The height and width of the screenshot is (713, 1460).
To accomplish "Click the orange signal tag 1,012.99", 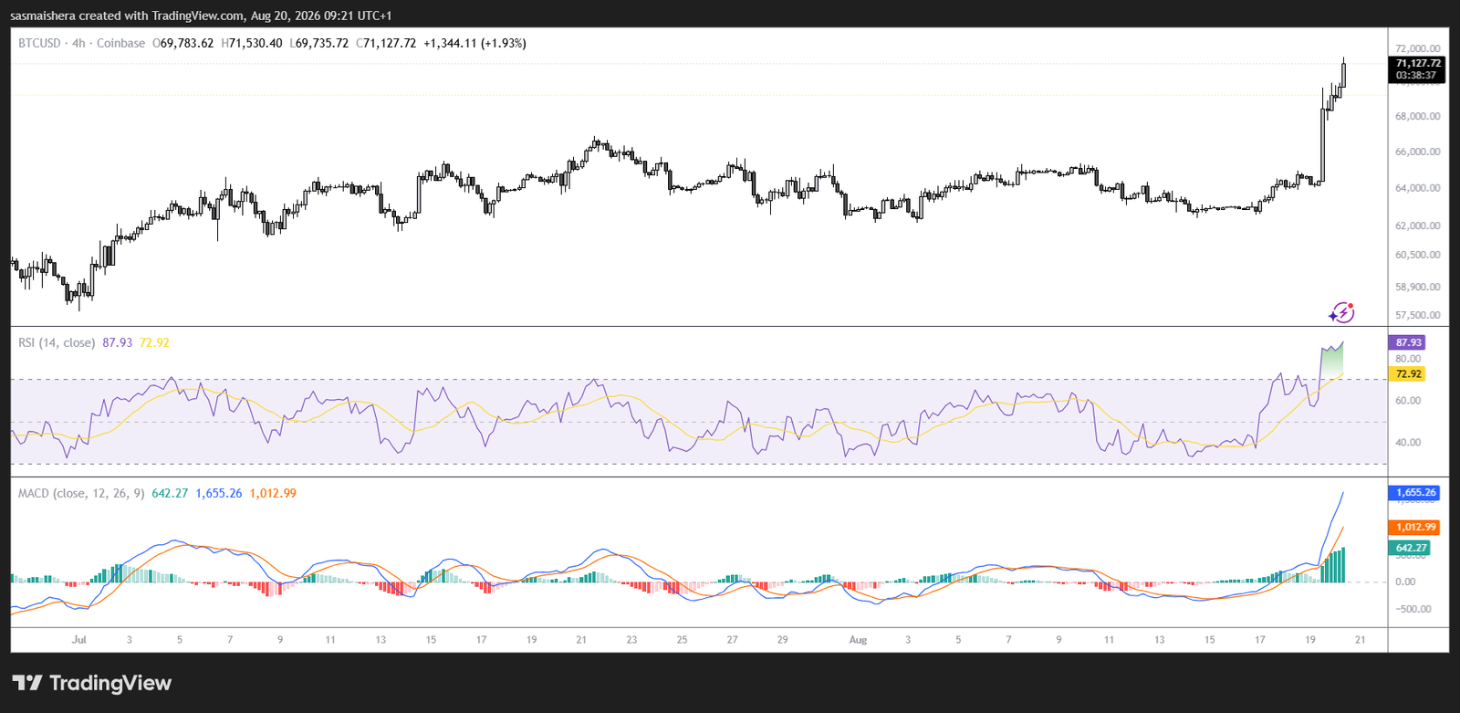I will (1415, 527).
